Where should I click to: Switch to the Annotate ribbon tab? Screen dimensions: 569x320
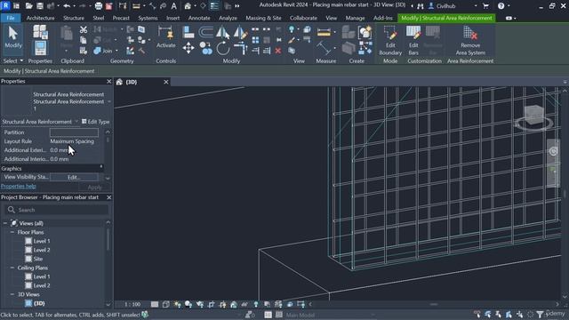coord(199,18)
